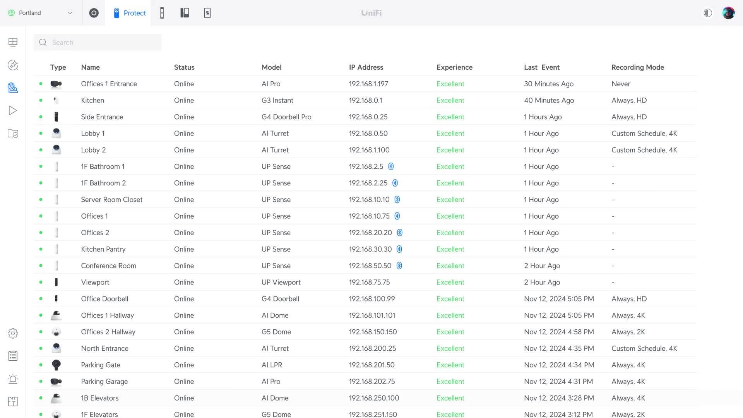This screenshot has height=418, width=743.
Task: Click the Viewport device icon
Action: click(x=56, y=282)
